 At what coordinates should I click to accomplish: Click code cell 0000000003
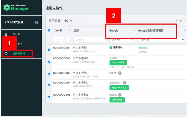tap(62, 73)
